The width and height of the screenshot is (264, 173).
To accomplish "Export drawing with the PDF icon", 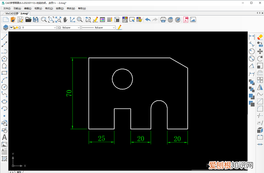I will 186,19.
